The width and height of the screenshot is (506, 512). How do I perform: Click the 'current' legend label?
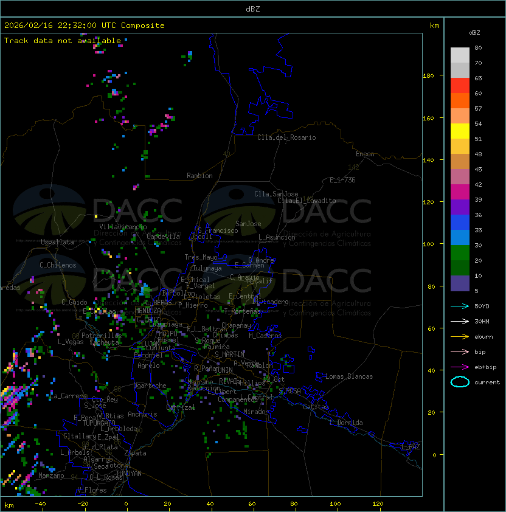pos(487,382)
